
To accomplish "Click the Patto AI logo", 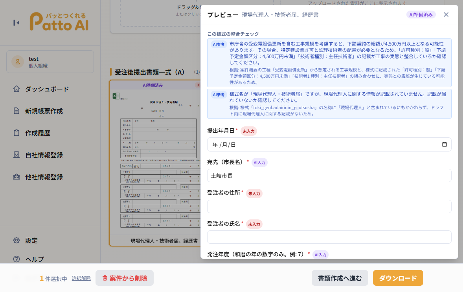I will point(59,22).
